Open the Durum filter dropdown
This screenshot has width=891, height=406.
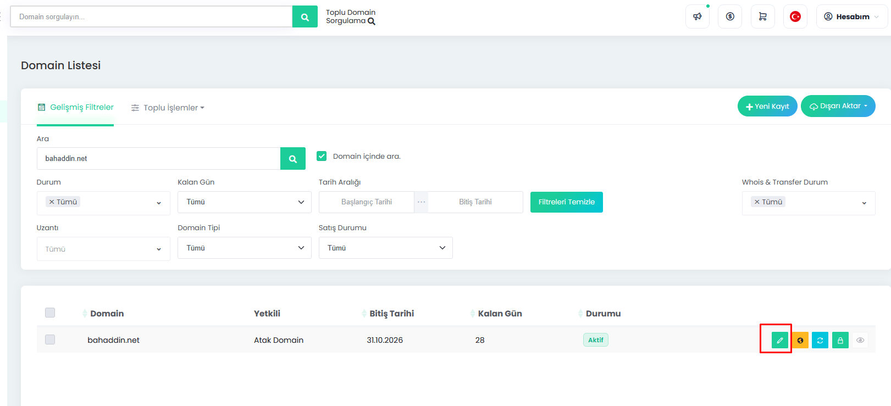(103, 203)
